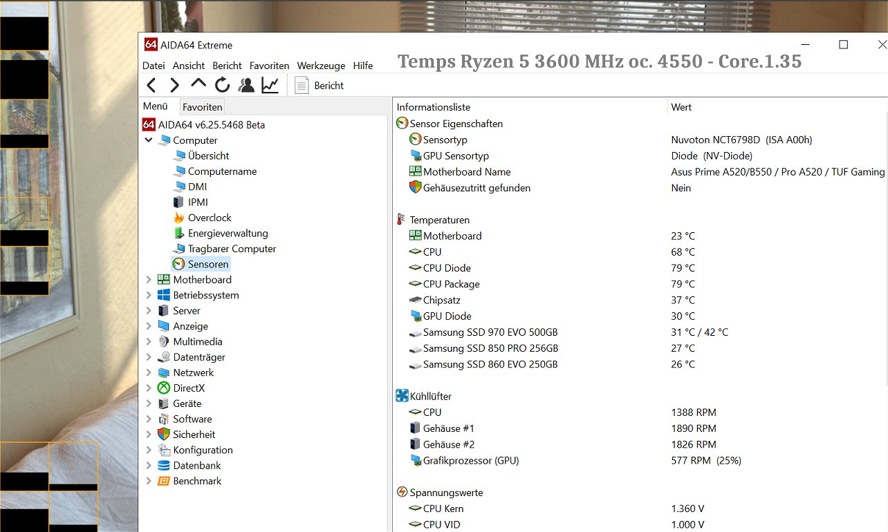
Task: Maximize the AIDA64 Extreme window
Action: point(843,45)
